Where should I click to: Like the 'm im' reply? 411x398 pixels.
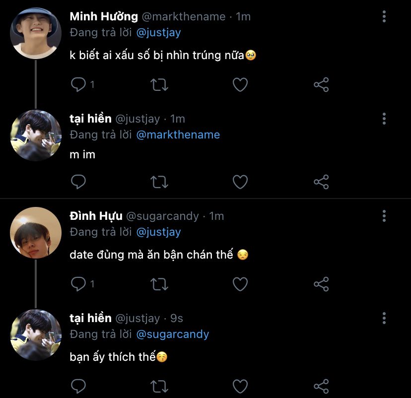point(240,182)
